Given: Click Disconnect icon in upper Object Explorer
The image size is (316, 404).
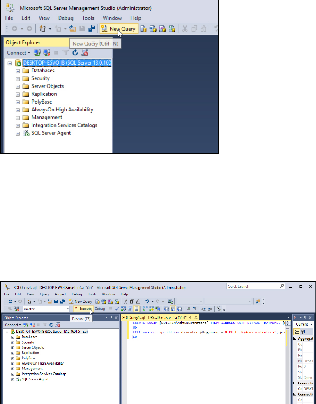Looking at the screenshot, I should click(x=47, y=53).
